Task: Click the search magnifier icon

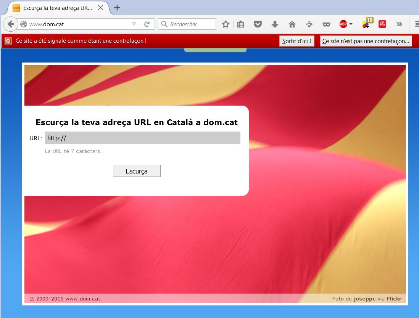Action: pyautogui.click(x=164, y=24)
